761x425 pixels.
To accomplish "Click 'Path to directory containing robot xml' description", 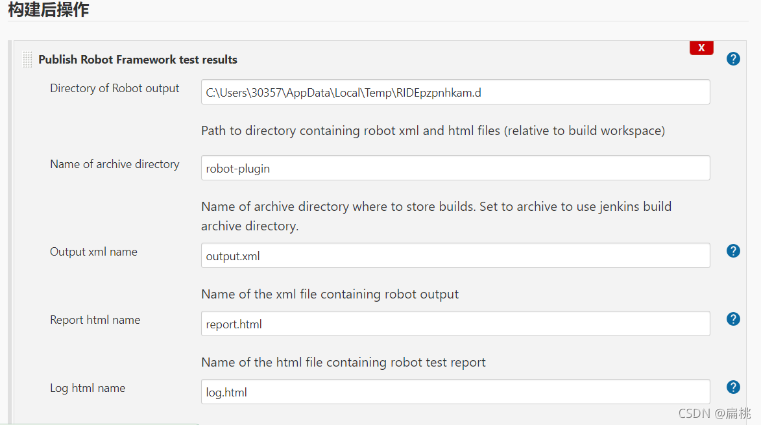I will tap(433, 131).
